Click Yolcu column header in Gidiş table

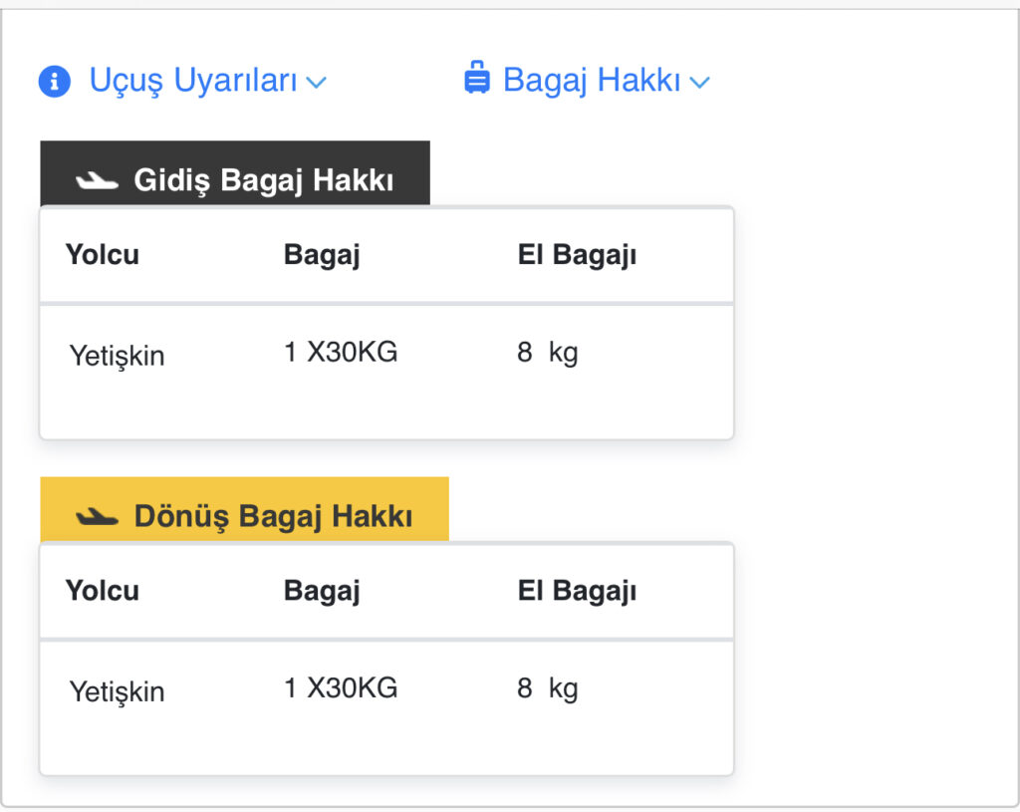pyautogui.click(x=103, y=255)
